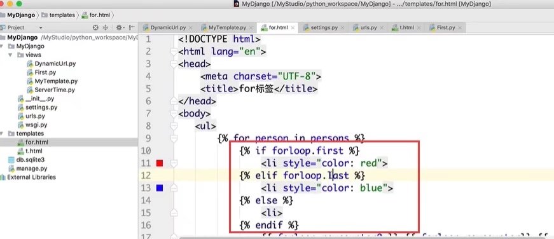The height and width of the screenshot is (239, 554).
Task: Open the Project view dropdown
Action: [41, 27]
